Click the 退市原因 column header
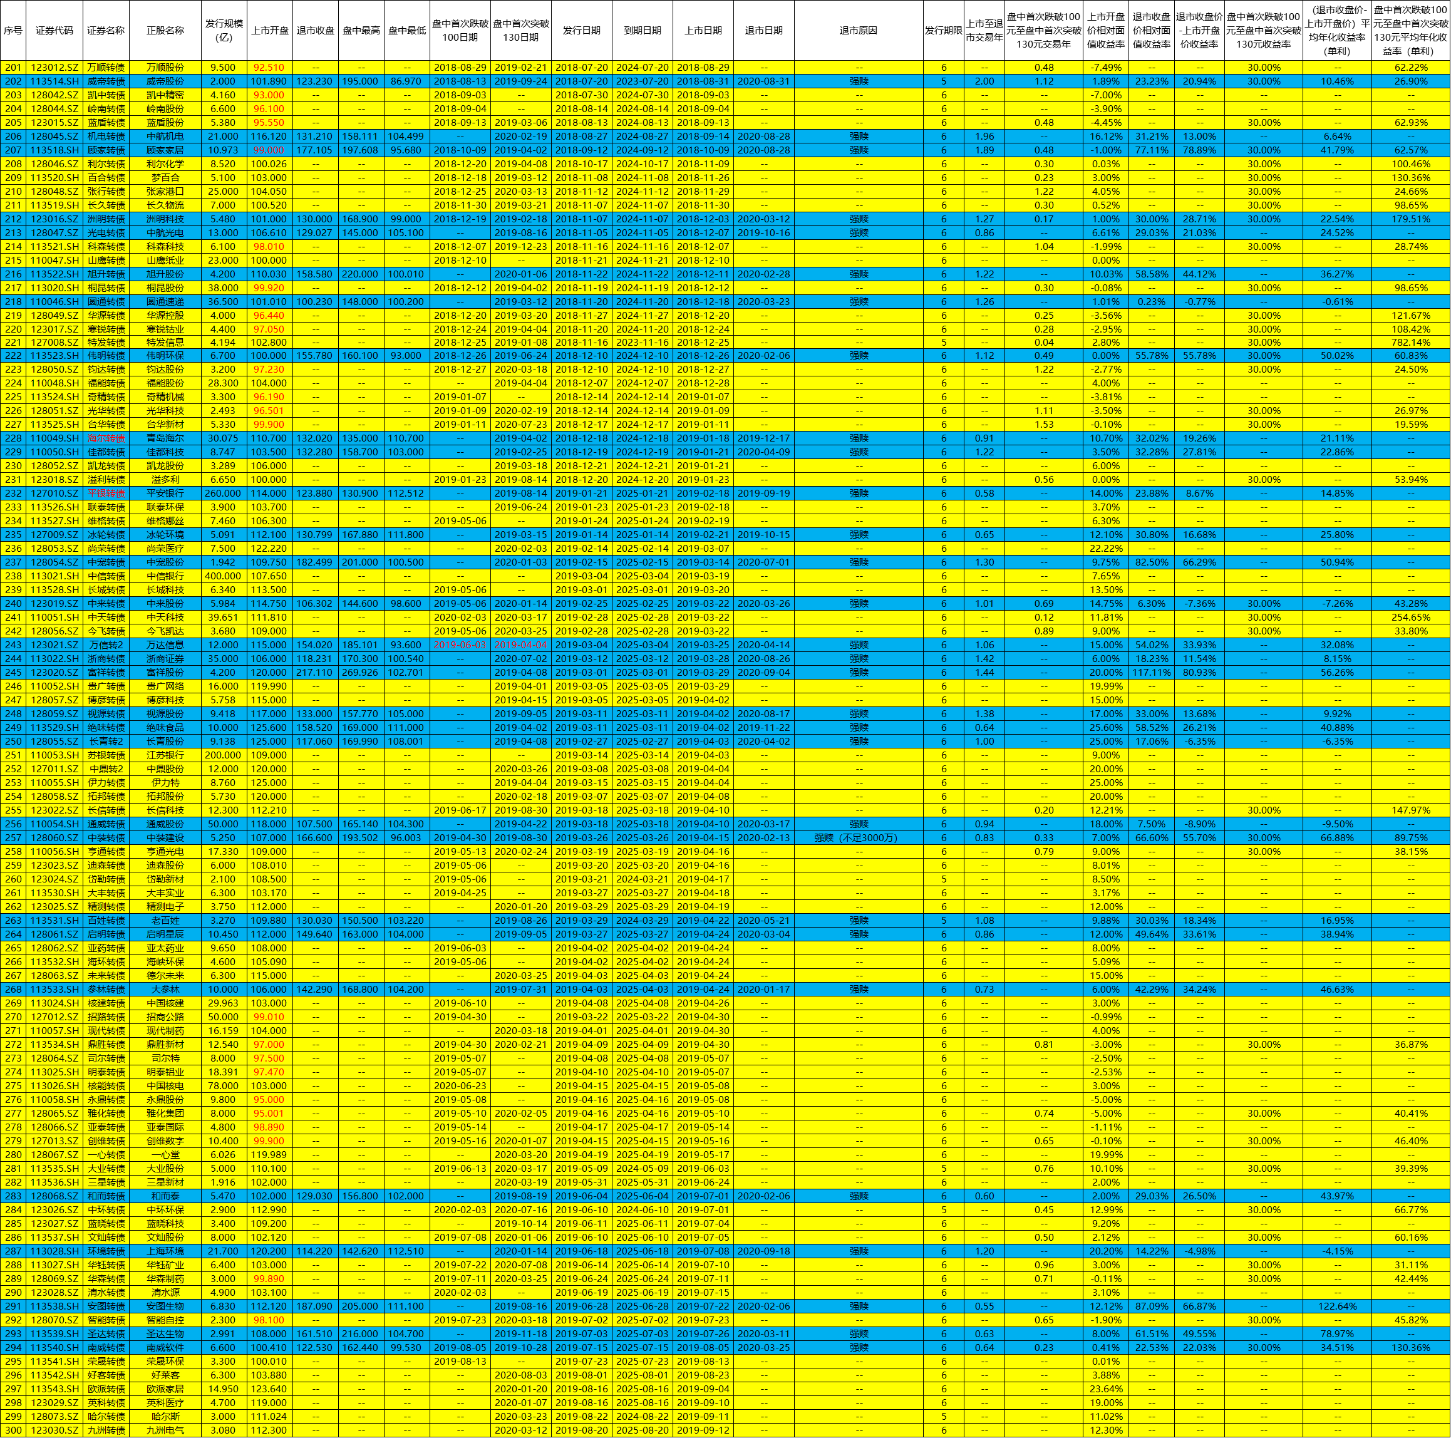The image size is (1451, 1438). (x=858, y=31)
